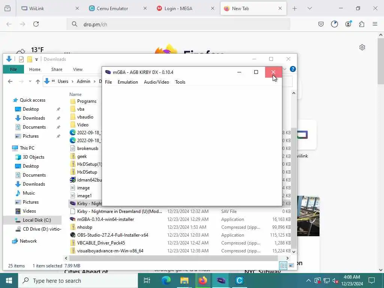Select the vba folder
Screen dimensions: 384x288
pos(81,109)
